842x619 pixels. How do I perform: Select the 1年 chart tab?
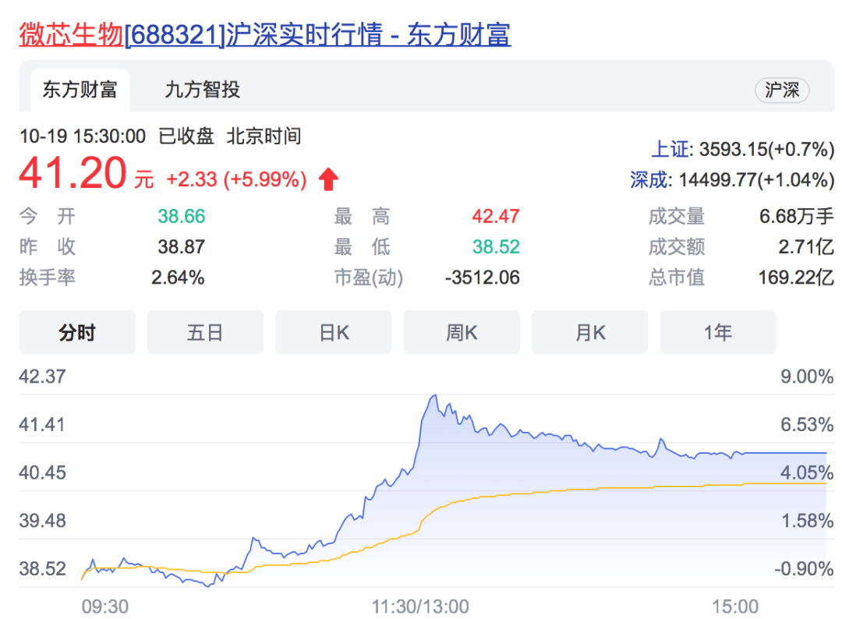(718, 332)
